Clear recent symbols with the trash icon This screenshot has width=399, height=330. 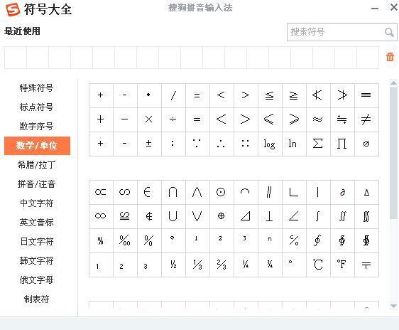[390, 57]
